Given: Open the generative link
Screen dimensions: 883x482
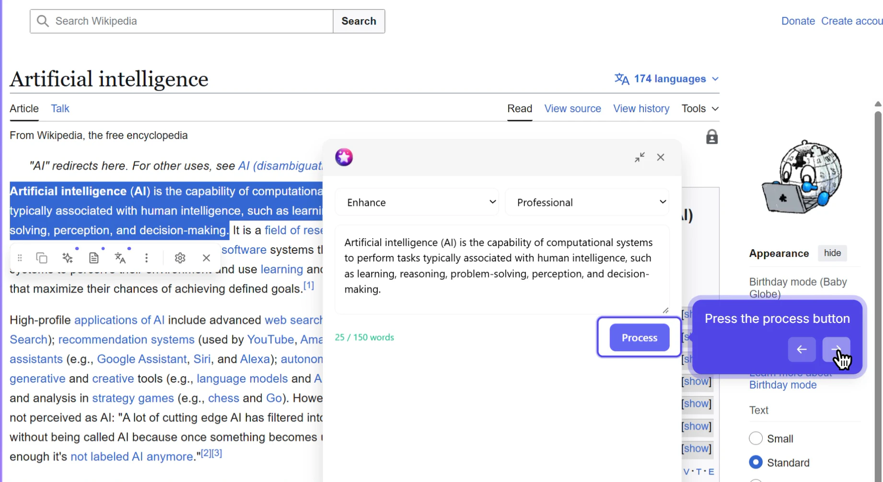Looking at the screenshot, I should (x=37, y=379).
